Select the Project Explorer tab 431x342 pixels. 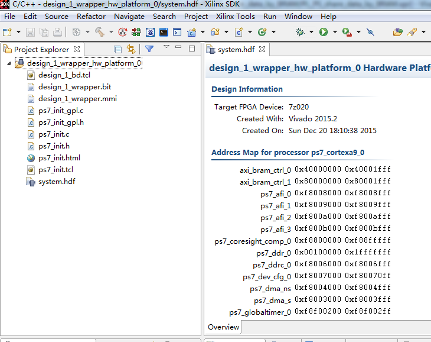[x=41, y=50]
